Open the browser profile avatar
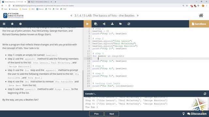 (x=203, y=6)
